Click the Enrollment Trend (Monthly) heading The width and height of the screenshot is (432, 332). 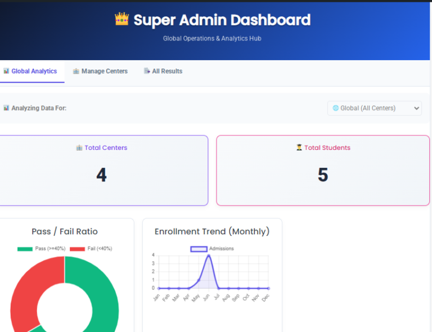[212, 231]
